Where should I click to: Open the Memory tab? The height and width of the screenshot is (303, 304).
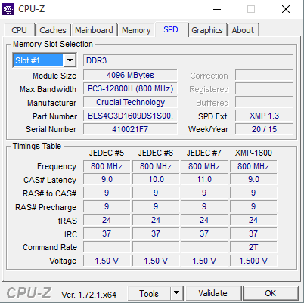136,30
